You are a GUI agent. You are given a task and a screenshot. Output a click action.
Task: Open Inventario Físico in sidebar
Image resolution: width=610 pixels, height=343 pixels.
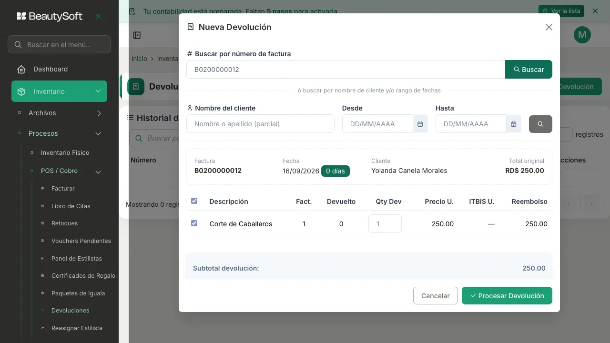(65, 153)
